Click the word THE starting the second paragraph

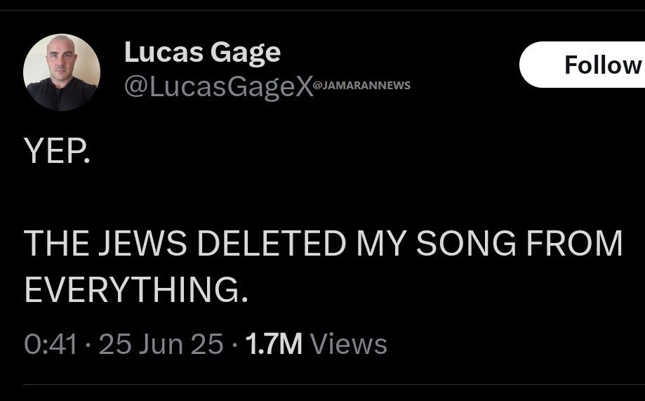(x=56, y=243)
